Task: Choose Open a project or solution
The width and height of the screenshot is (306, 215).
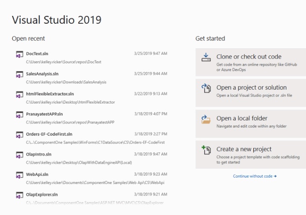Action: (x=251, y=93)
